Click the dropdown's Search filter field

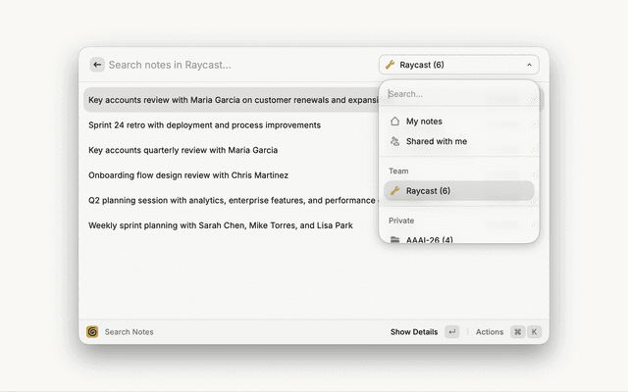coord(456,94)
